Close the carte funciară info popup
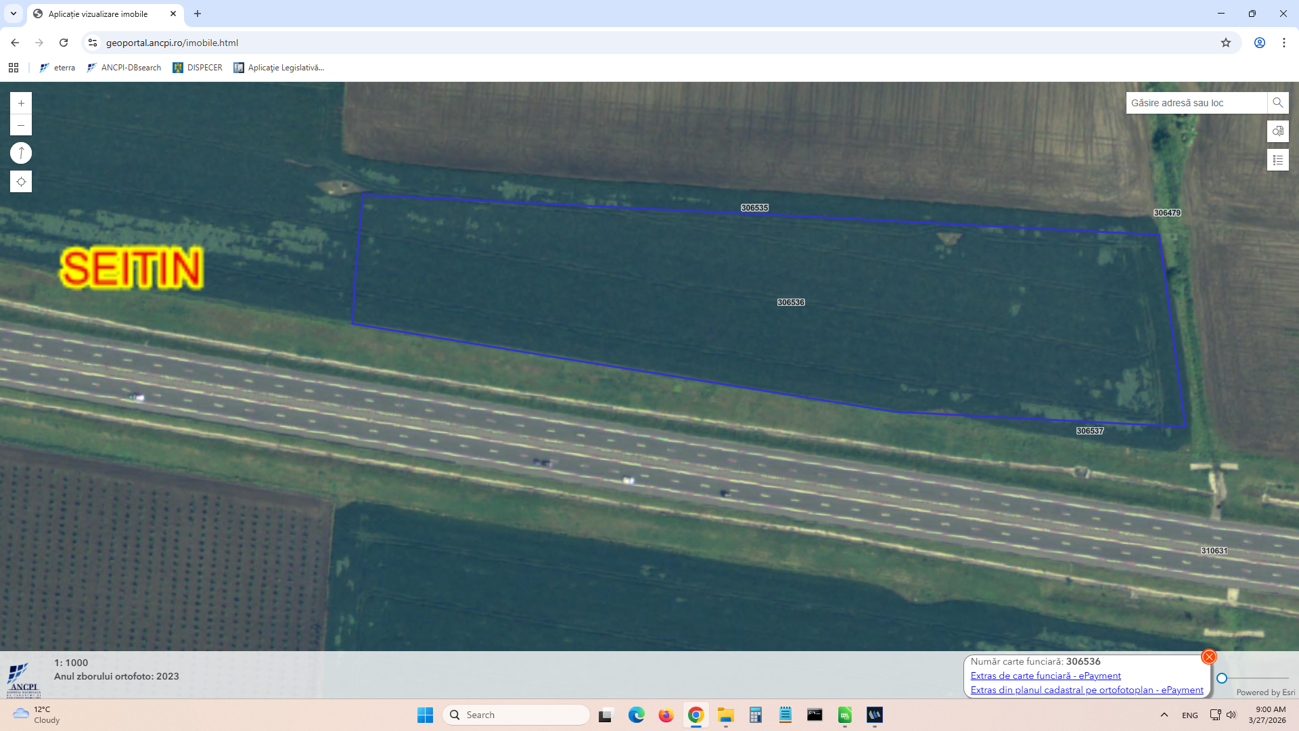Image resolution: width=1299 pixels, height=731 pixels. tap(1208, 657)
